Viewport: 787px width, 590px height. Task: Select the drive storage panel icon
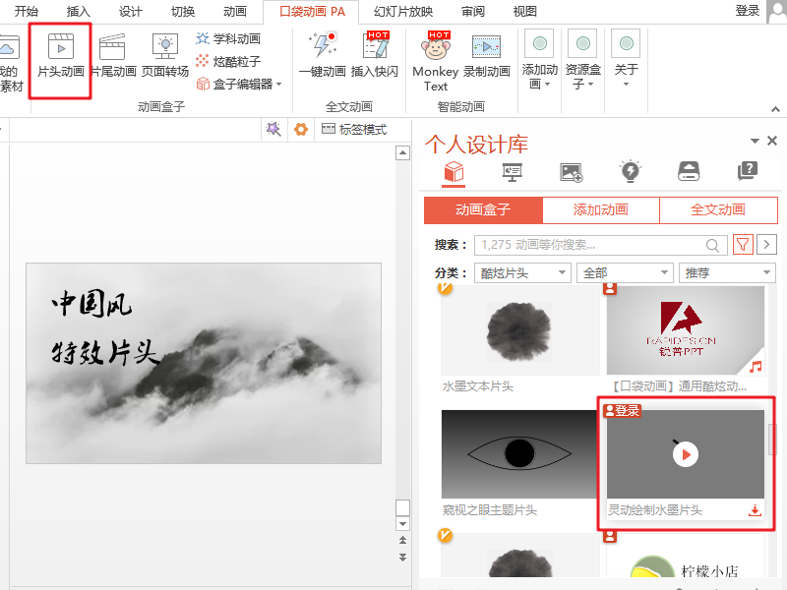pyautogui.click(x=689, y=171)
